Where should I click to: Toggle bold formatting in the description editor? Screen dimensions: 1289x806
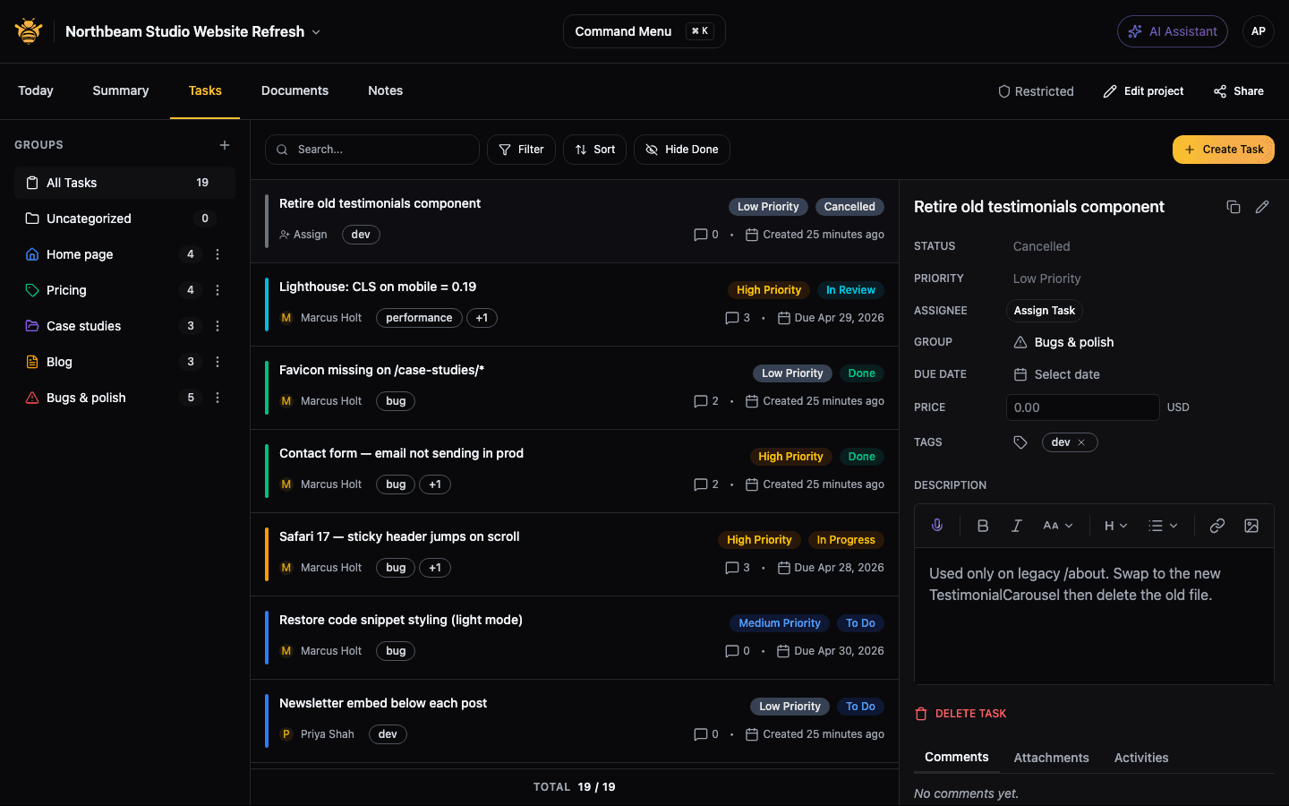983,525
